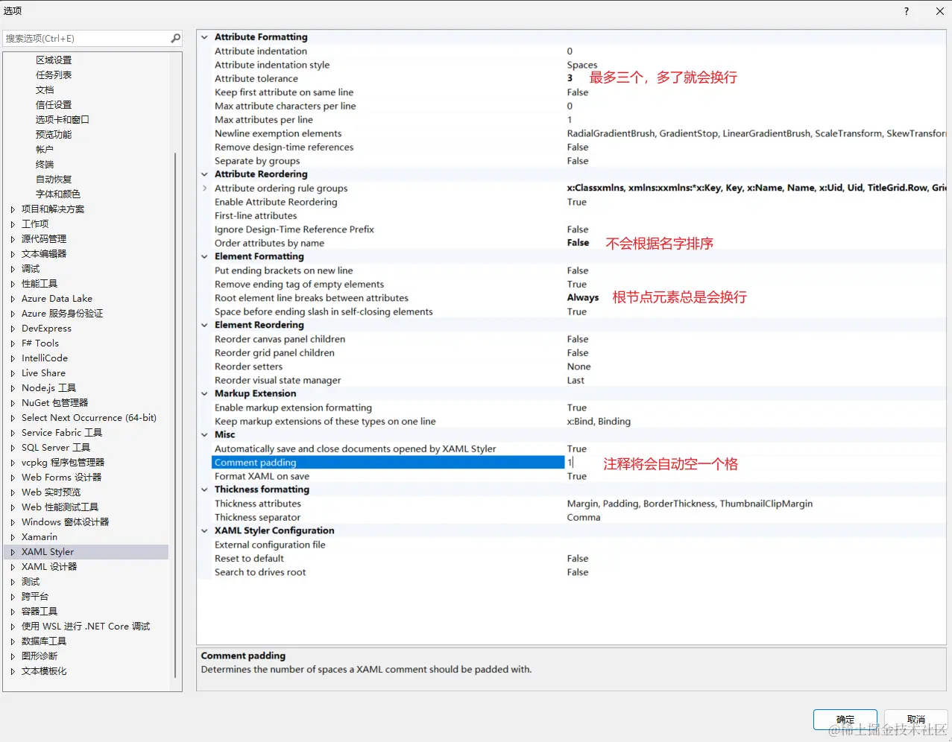Select 调试 in options tree

tap(31, 269)
